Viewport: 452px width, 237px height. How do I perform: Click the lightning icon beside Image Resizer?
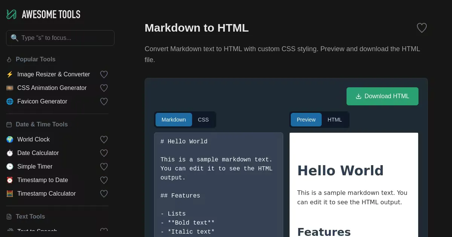pos(10,74)
